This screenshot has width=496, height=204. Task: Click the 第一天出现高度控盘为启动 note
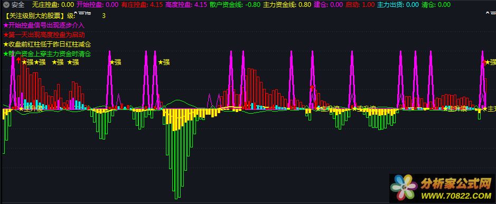pyautogui.click(x=44, y=34)
